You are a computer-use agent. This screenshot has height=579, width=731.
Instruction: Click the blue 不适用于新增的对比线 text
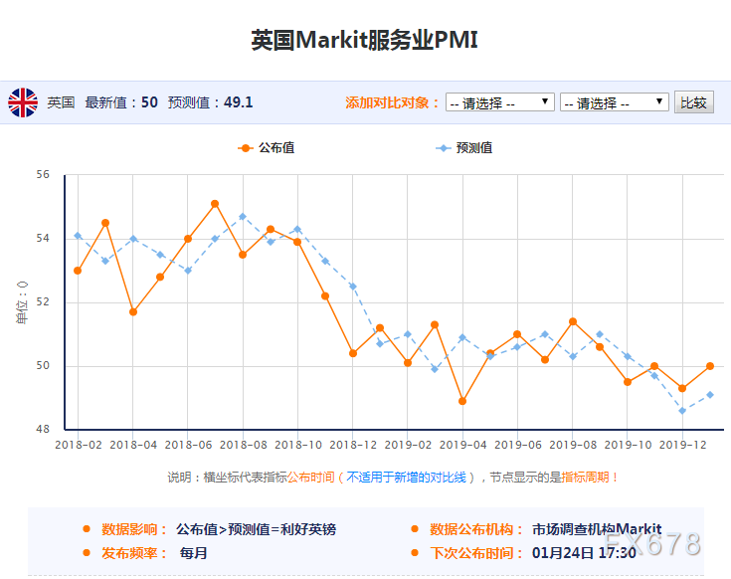[406, 478]
